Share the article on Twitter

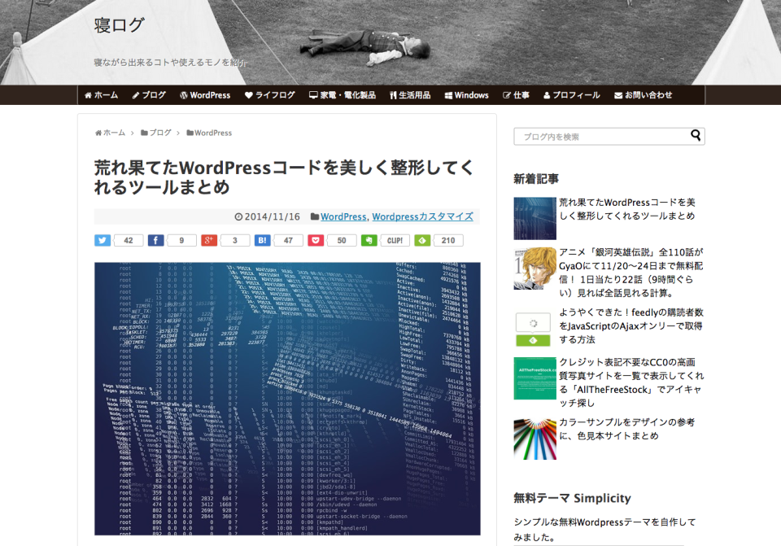pyautogui.click(x=103, y=240)
